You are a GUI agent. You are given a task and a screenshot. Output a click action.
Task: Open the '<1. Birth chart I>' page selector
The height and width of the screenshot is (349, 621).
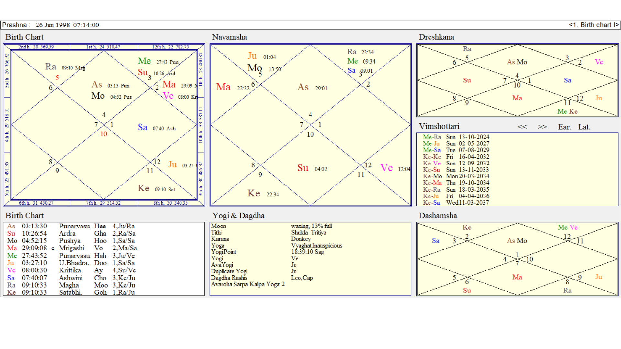click(x=594, y=25)
